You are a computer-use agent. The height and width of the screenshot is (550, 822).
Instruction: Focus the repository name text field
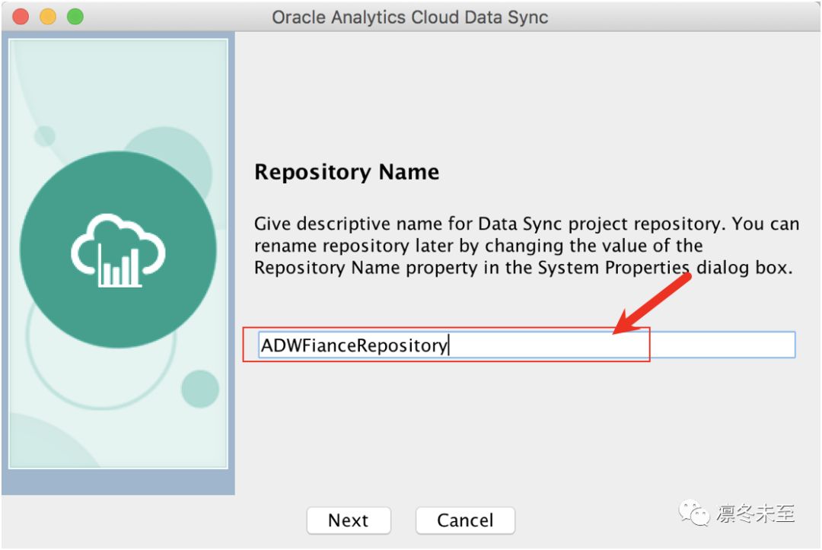[527, 345]
